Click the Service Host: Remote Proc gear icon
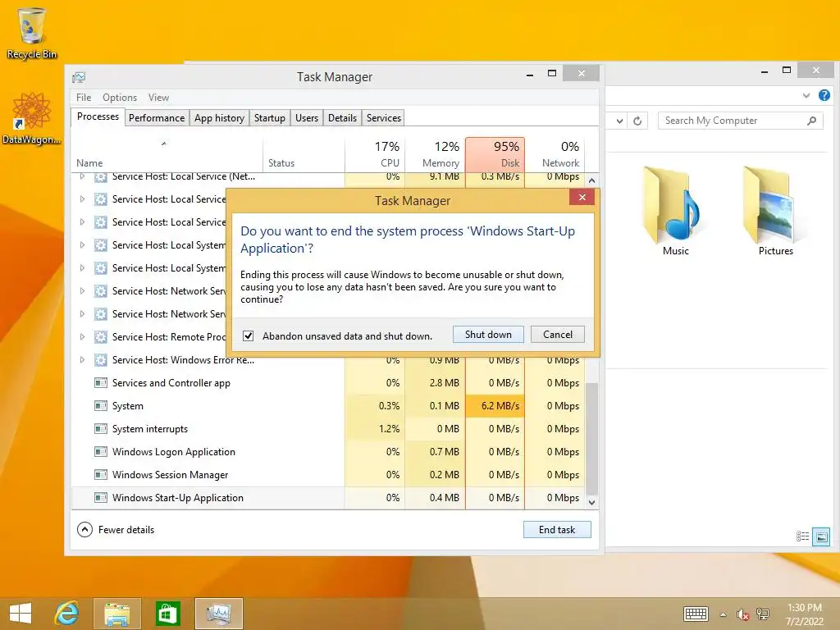This screenshot has width=840, height=630. (x=100, y=337)
